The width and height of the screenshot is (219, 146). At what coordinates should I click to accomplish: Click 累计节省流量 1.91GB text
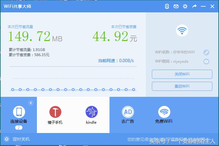[27, 49]
